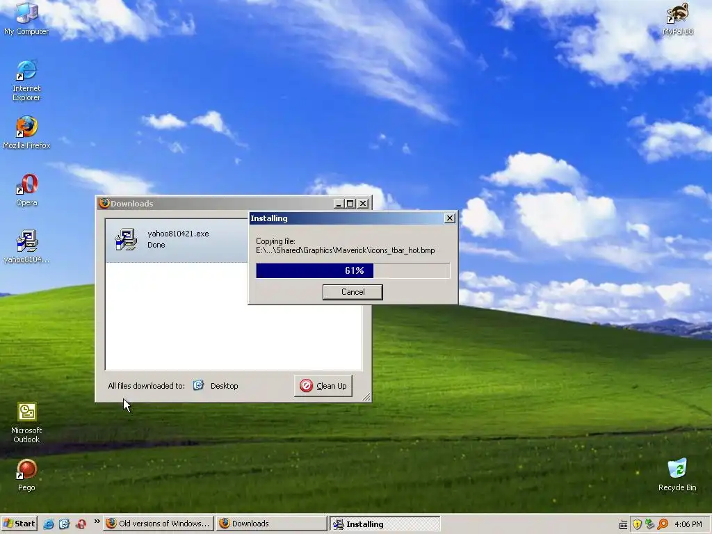The width and height of the screenshot is (712, 534).
Task: Click the 61% installation progress bar
Action: pyautogui.click(x=353, y=270)
